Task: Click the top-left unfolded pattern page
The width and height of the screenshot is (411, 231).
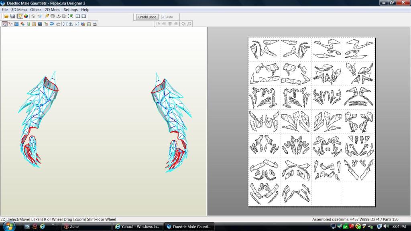Action: click(264, 49)
